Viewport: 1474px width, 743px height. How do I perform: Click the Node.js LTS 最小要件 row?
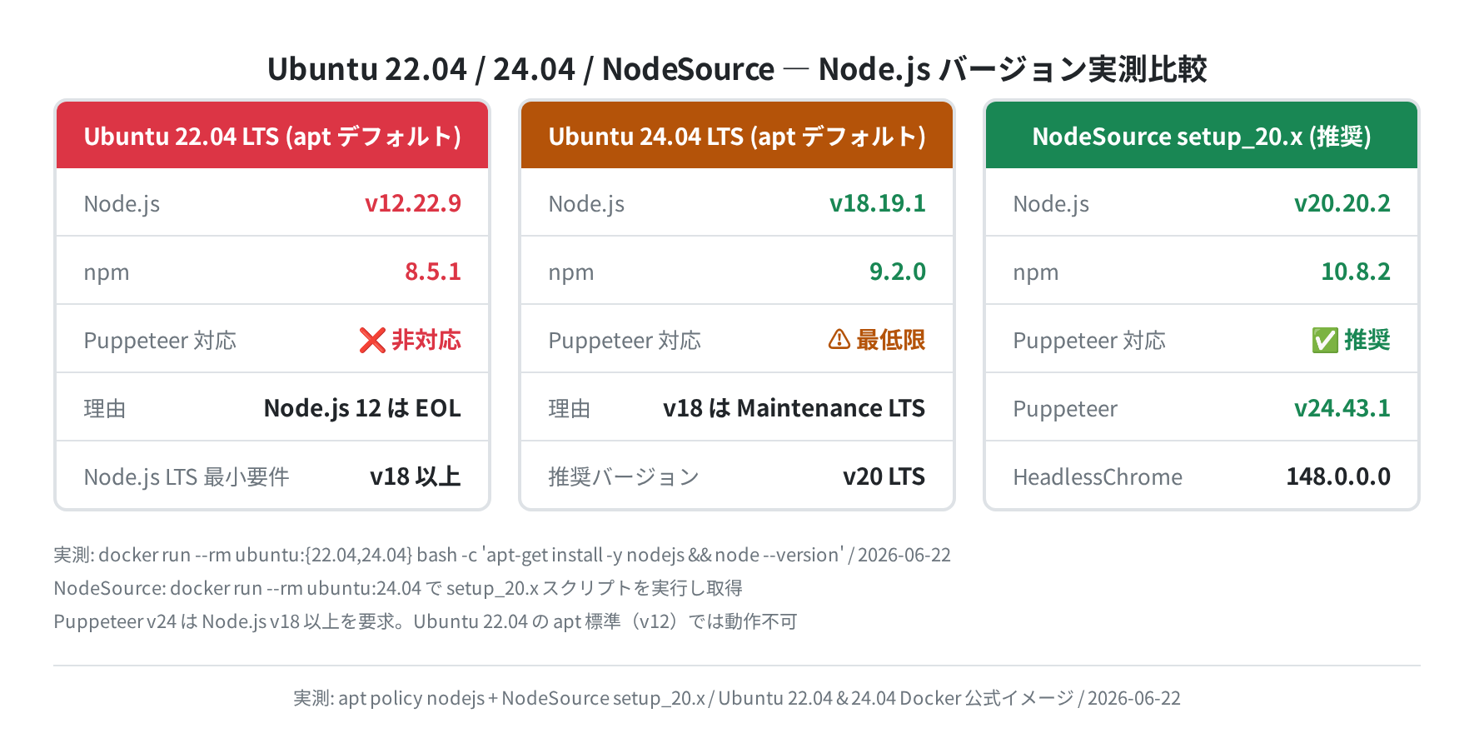[272, 476]
